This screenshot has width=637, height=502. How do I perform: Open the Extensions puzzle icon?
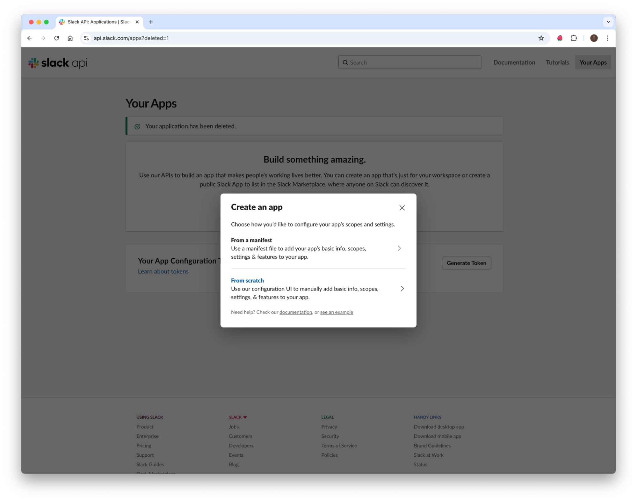pyautogui.click(x=573, y=38)
